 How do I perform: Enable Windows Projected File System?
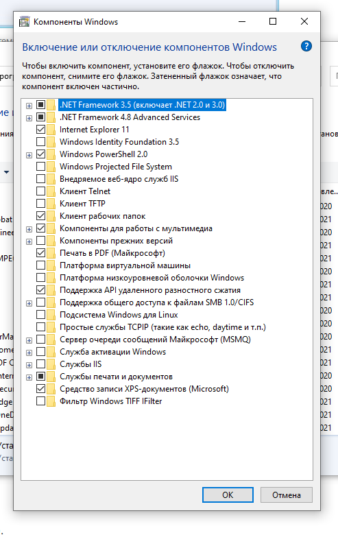(40, 167)
